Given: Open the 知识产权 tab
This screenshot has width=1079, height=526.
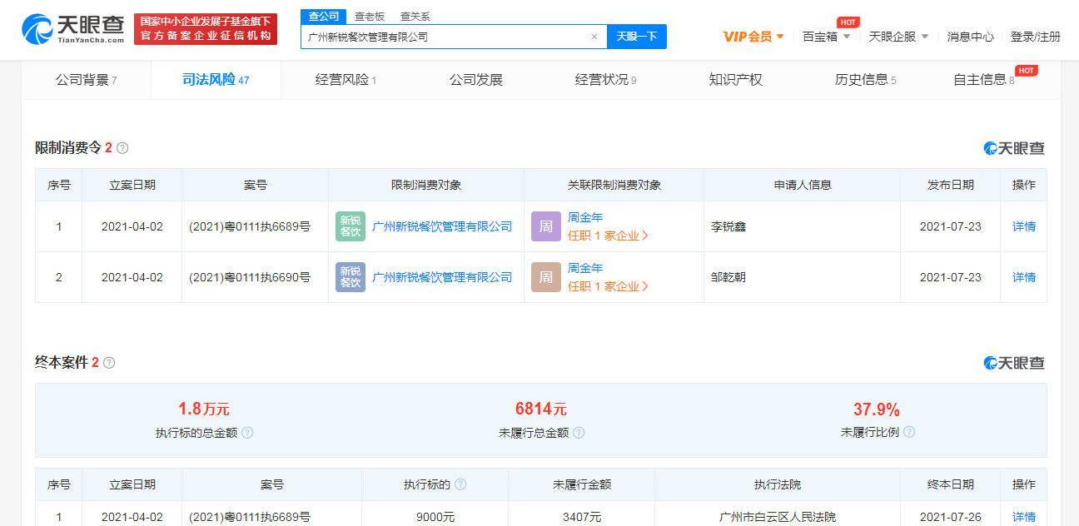Looking at the screenshot, I should (x=735, y=80).
